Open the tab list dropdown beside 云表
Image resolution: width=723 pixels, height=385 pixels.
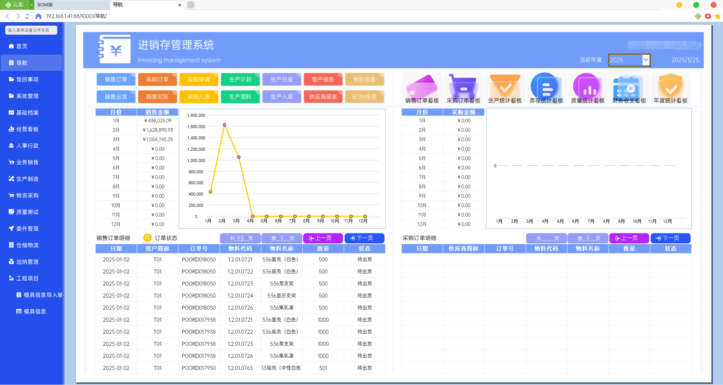point(32,5)
